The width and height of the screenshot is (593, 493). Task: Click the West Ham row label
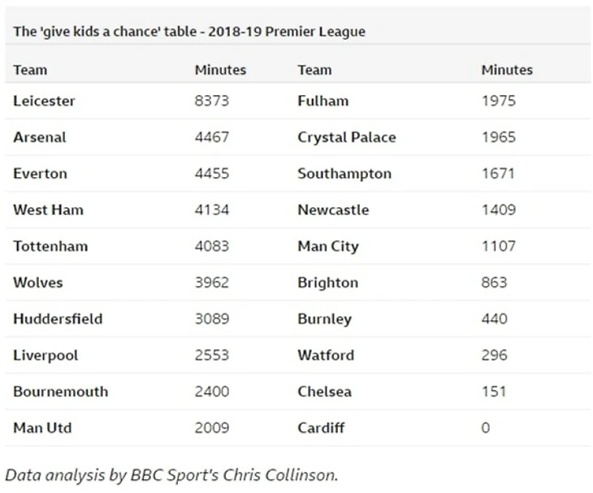pos(48,210)
